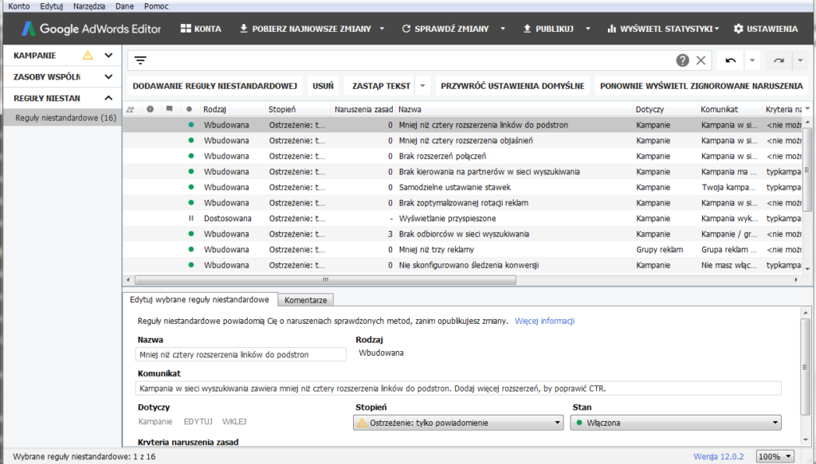This screenshot has width=816, height=464.
Task: Clear the filter with the X icon
Action: [701, 60]
